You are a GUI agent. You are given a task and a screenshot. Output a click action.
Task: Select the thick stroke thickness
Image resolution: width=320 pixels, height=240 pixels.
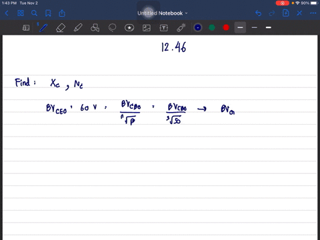click(269, 27)
